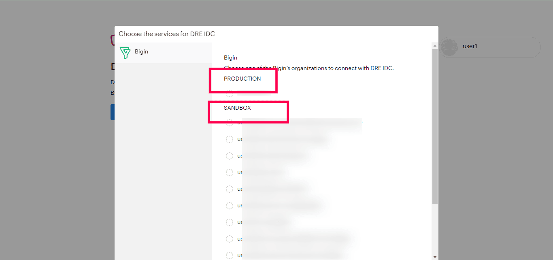Choose the third SANDBOX organization radio button

point(230,156)
